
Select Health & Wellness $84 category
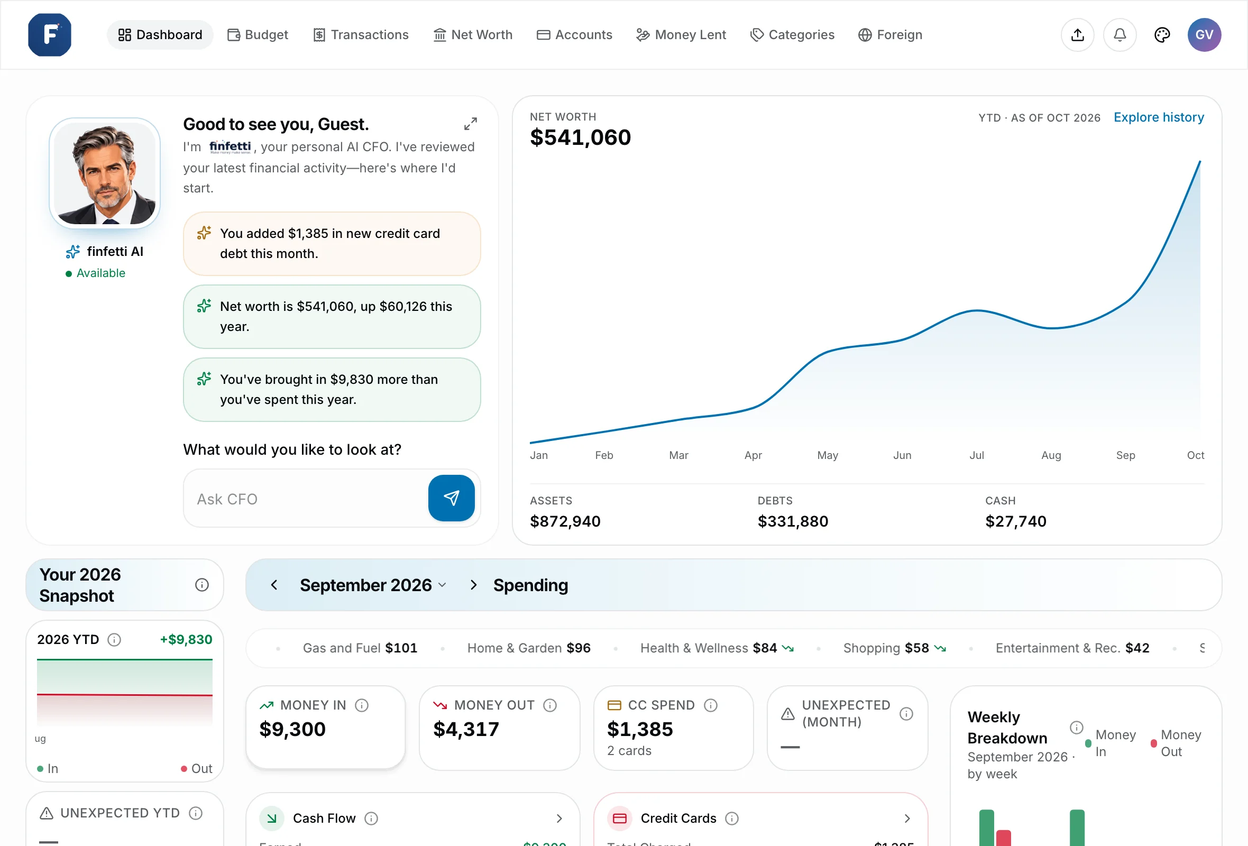click(717, 648)
